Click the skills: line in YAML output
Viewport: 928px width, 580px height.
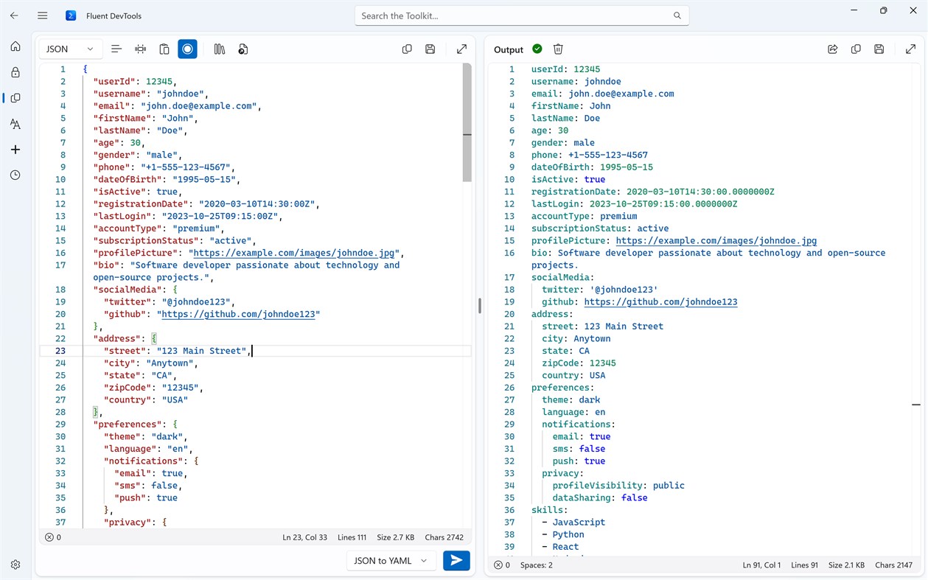click(x=550, y=510)
